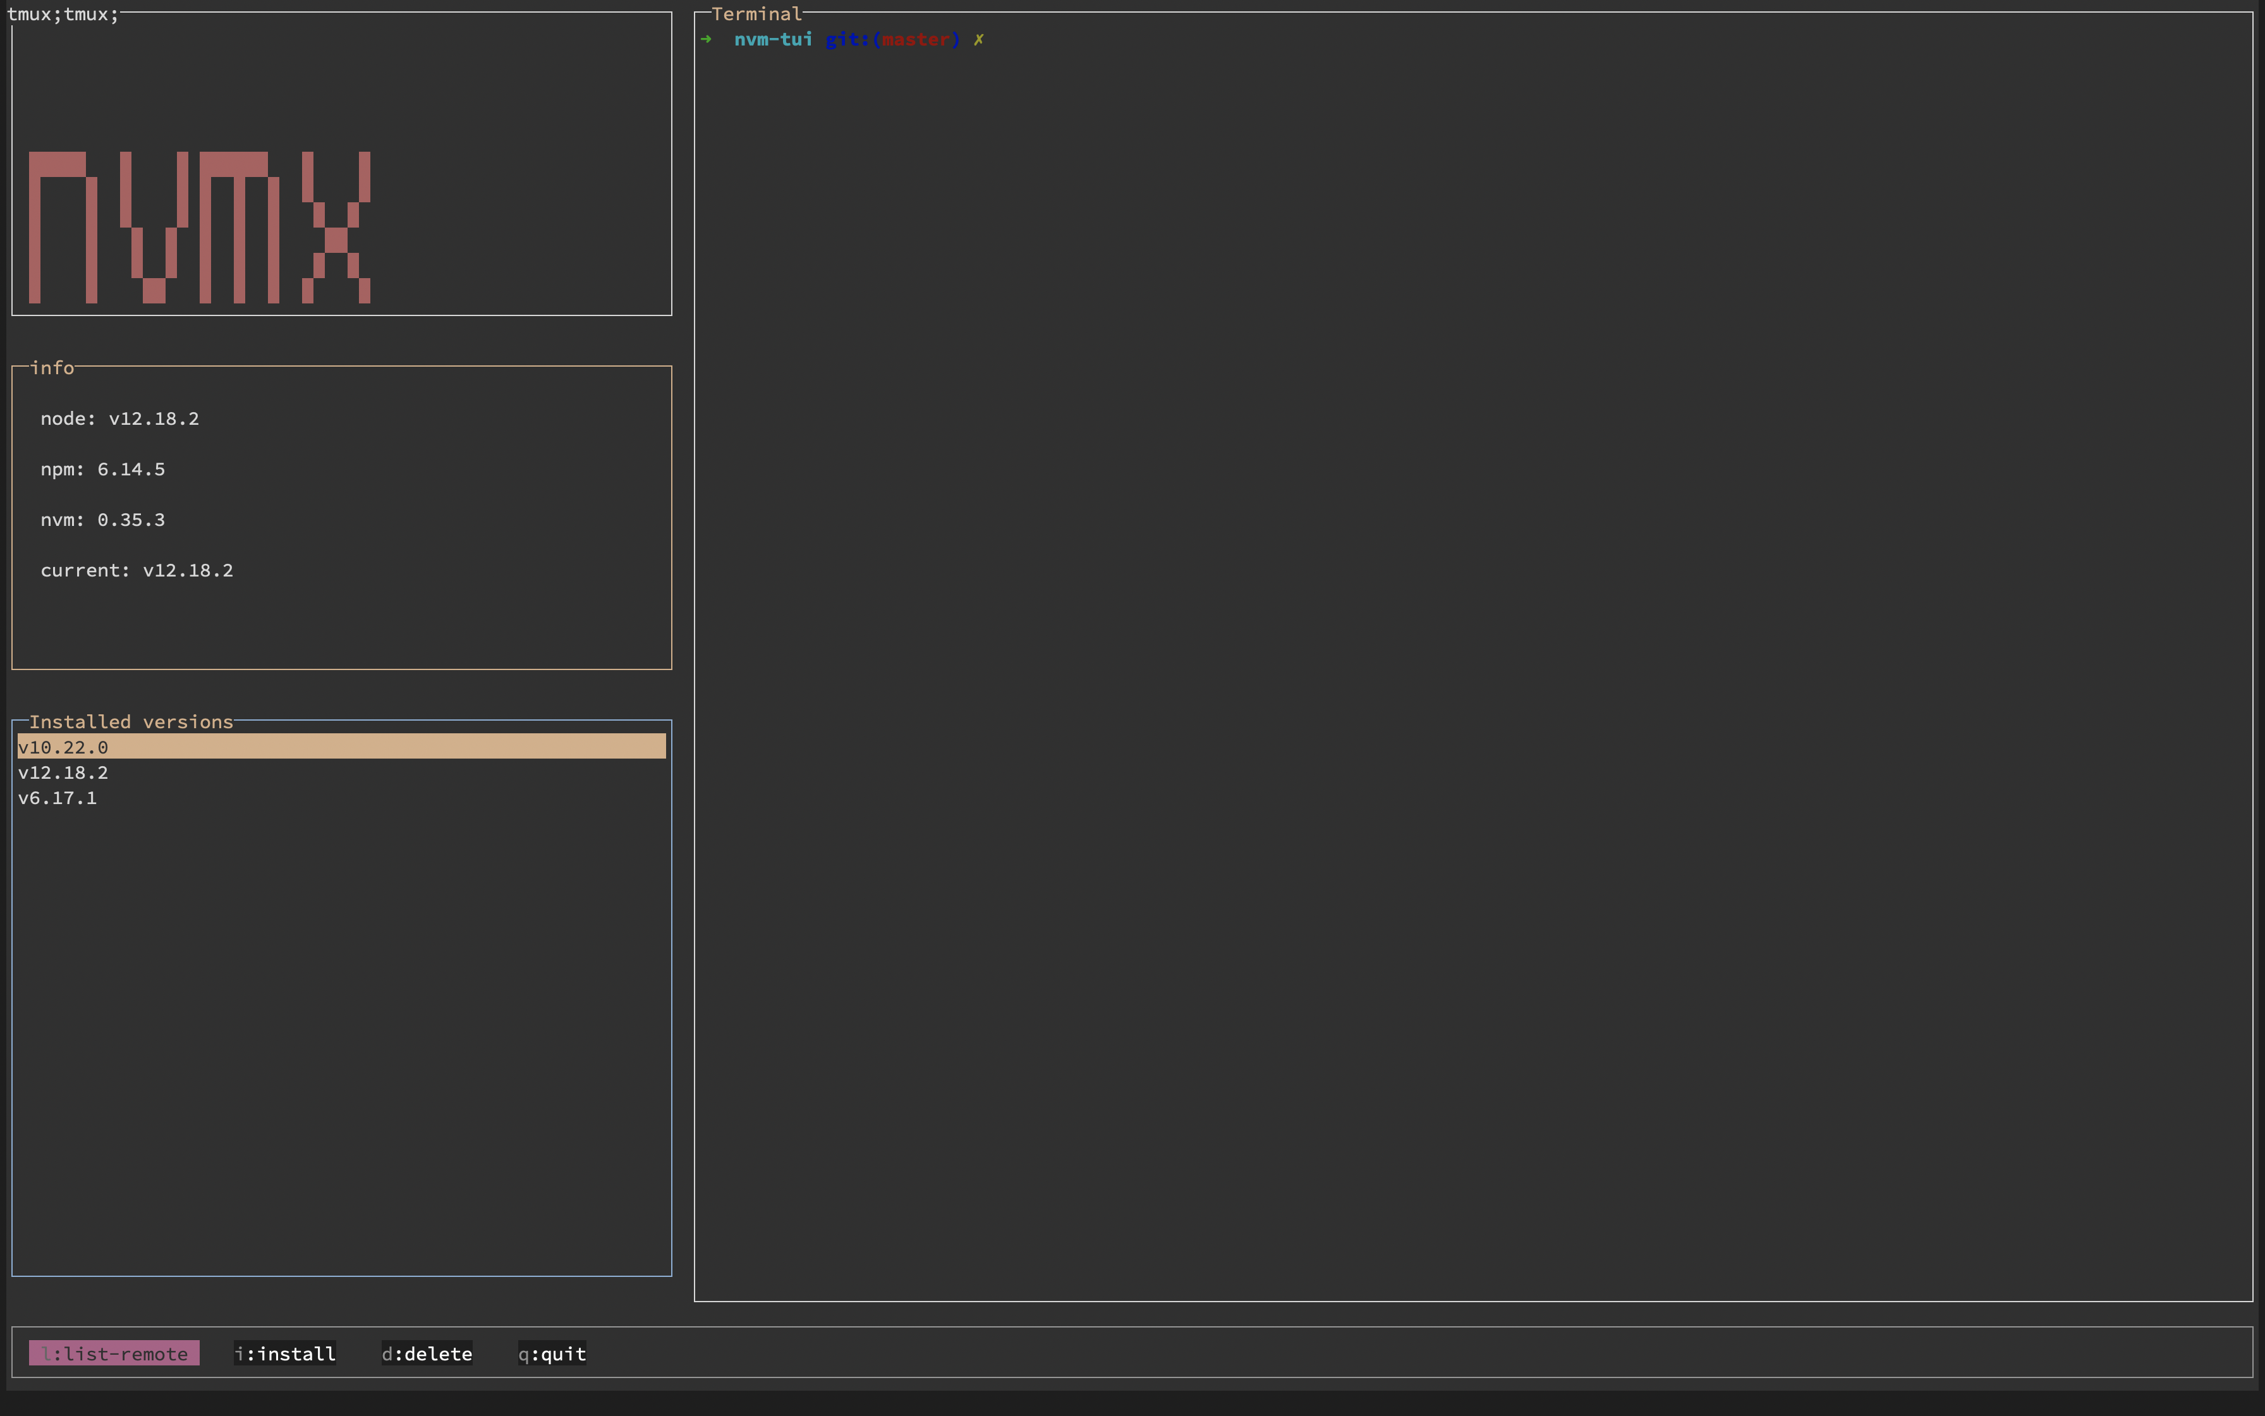Click the d:delete shortcut in bottom bar
The height and width of the screenshot is (1416, 2265).
click(x=427, y=1353)
